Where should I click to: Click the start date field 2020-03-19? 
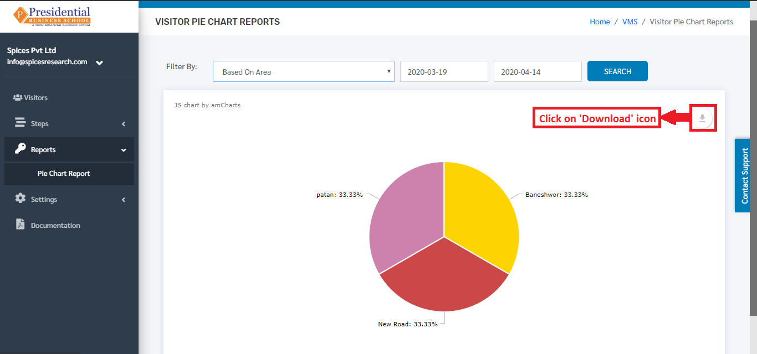(x=444, y=71)
